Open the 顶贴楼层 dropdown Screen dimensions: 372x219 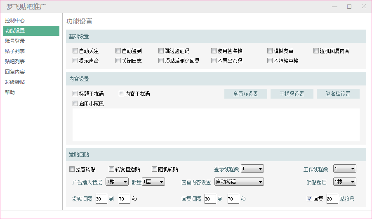tap(344, 182)
